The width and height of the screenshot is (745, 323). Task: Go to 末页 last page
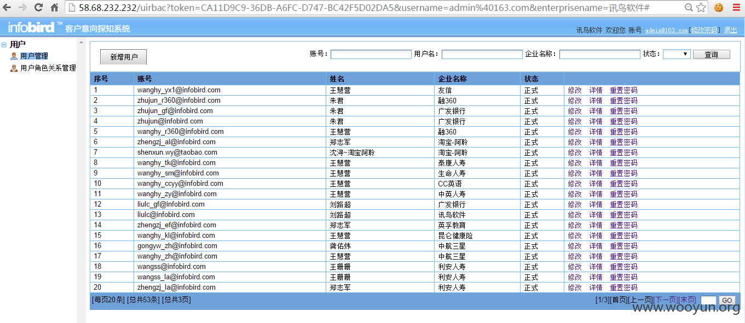(x=687, y=300)
